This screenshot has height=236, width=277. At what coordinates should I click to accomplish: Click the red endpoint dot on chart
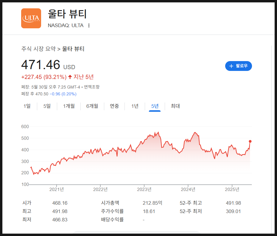[x=250, y=141]
